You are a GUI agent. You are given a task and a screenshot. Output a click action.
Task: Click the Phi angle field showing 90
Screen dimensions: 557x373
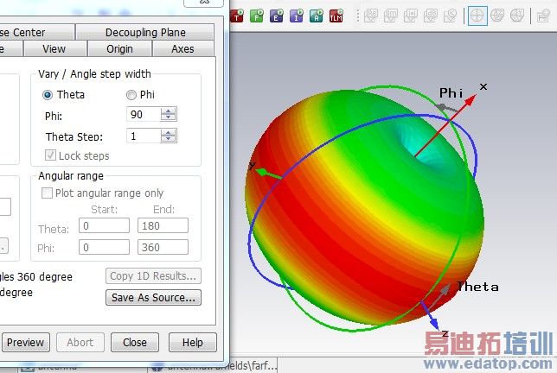(x=144, y=115)
